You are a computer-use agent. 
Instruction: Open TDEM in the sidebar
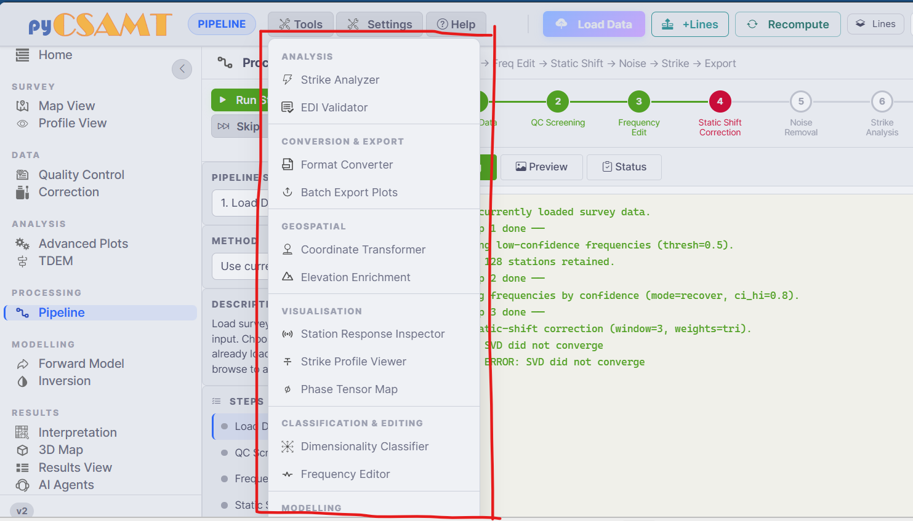56,261
